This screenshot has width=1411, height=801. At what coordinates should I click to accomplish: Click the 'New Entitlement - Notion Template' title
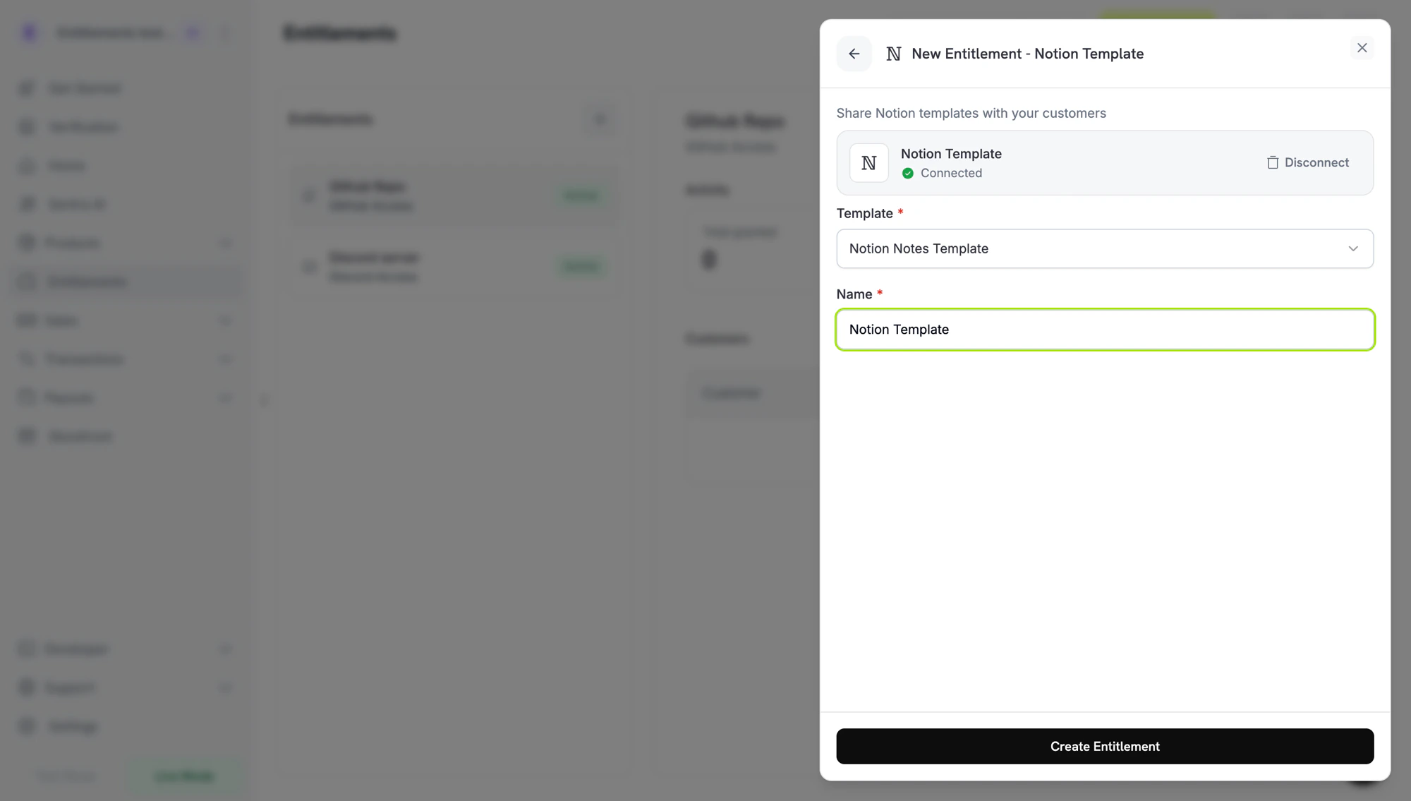coord(1027,54)
